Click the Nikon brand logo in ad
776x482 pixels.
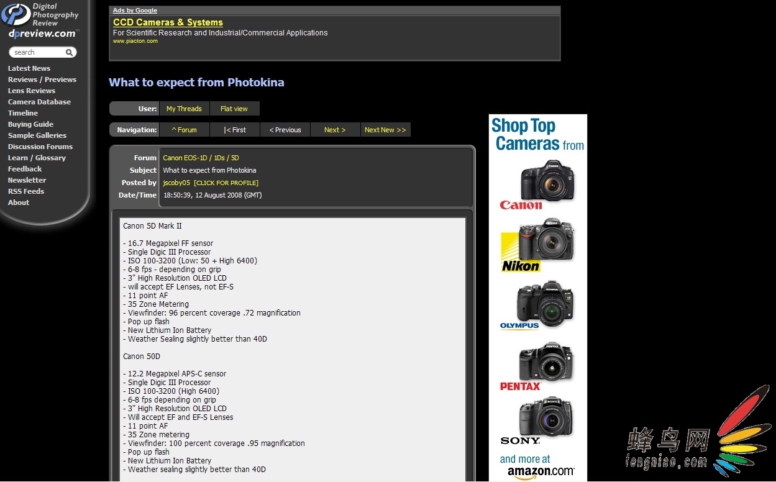[x=521, y=253]
